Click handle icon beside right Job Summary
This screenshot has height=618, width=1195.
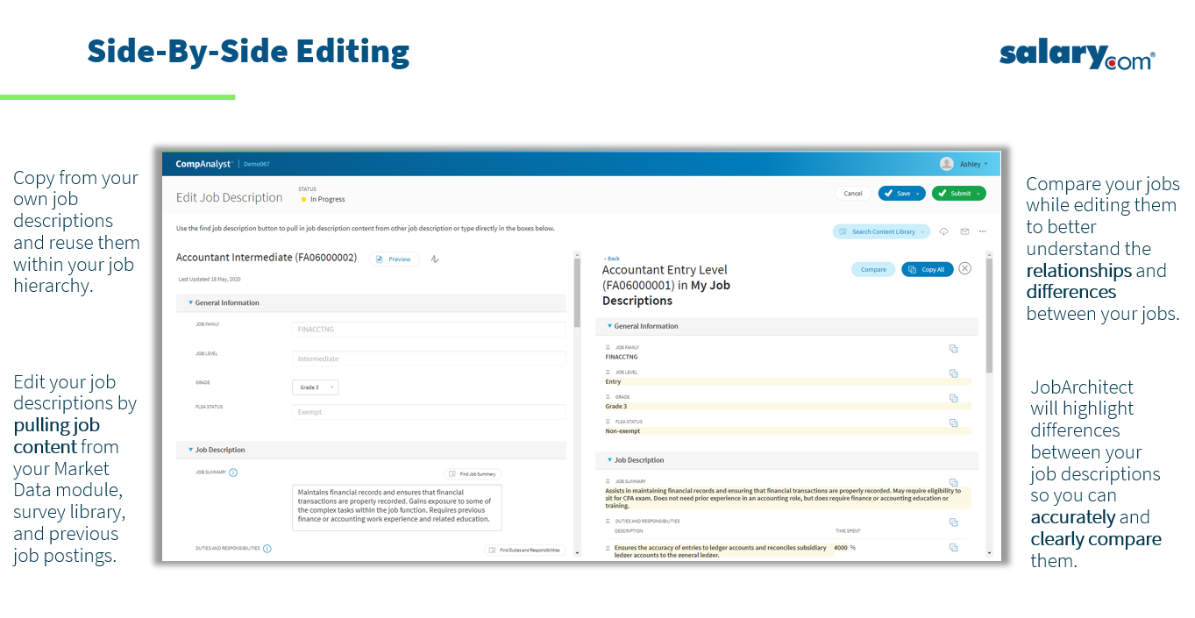(x=608, y=481)
